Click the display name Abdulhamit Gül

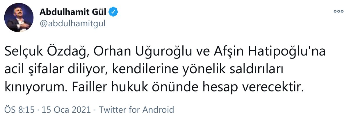[73, 12]
